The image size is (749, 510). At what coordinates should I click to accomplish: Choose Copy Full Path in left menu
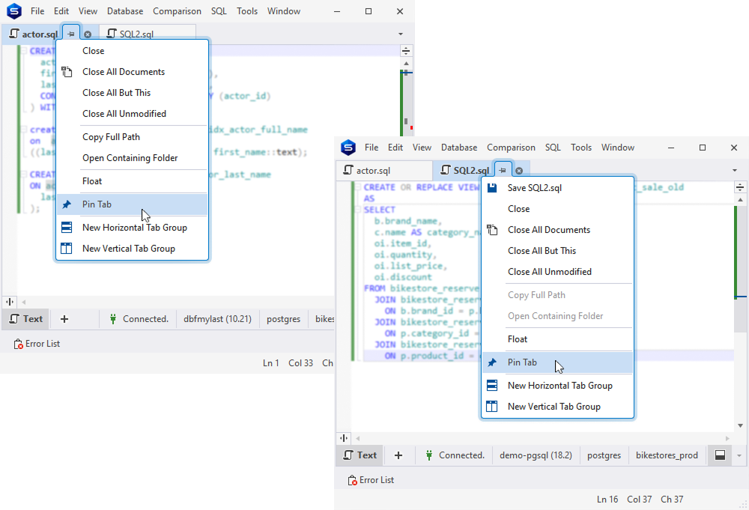click(x=133, y=137)
